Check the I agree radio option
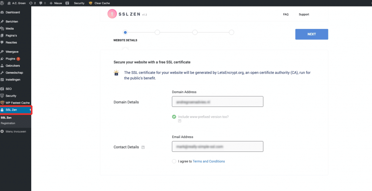Image resolution: width=372 pixels, height=191 pixels. [174, 161]
